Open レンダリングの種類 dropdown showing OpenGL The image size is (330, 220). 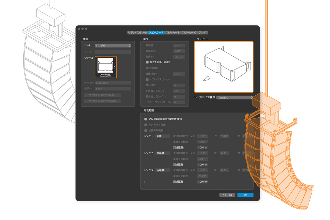click(235, 97)
